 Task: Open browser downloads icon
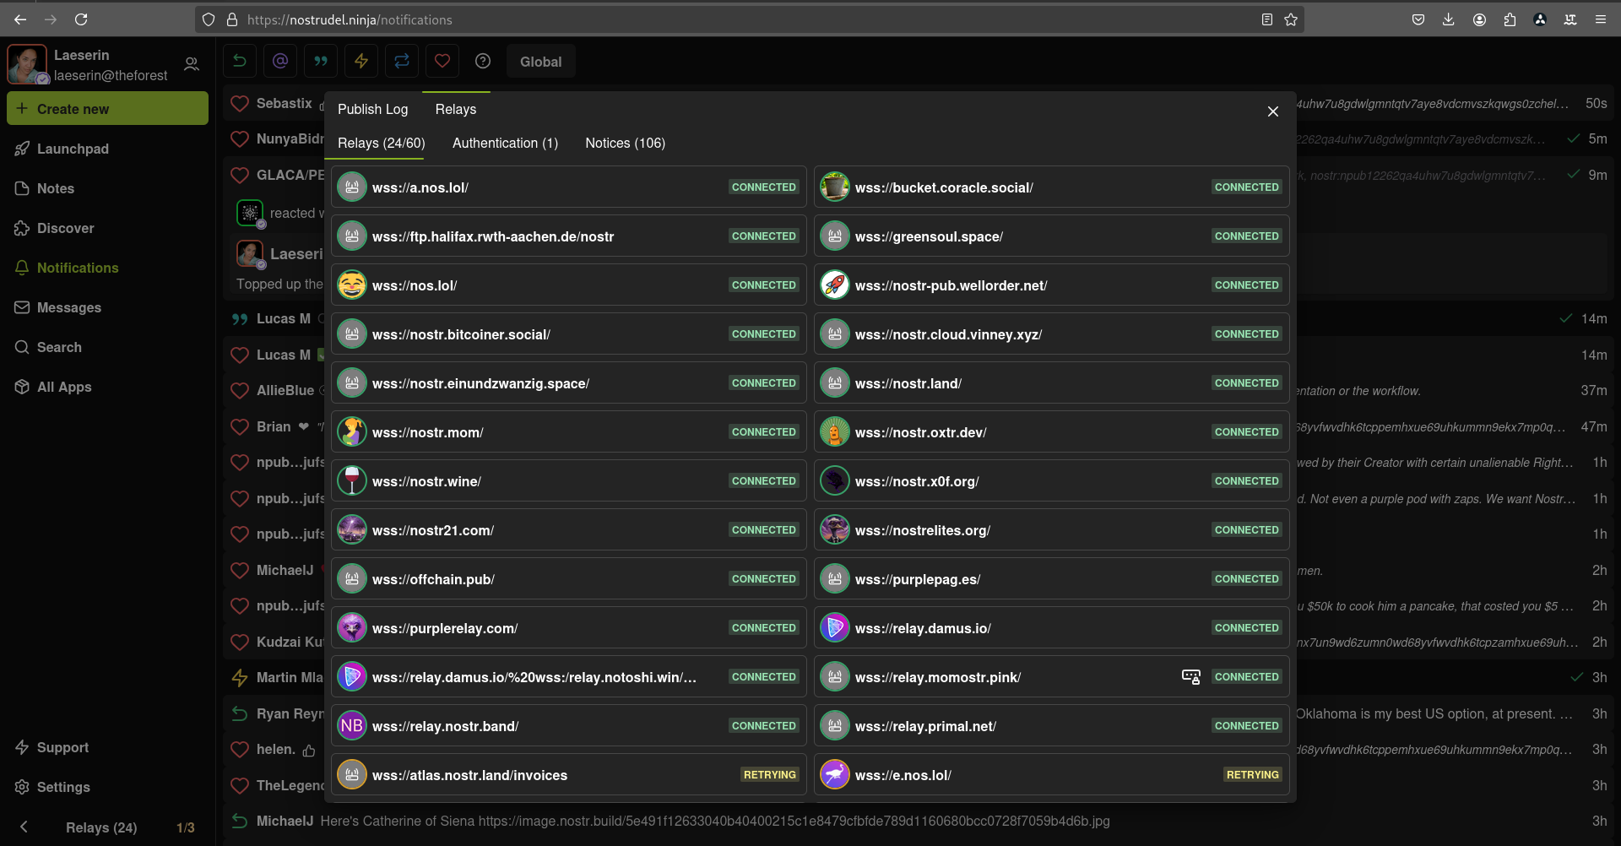1449,19
